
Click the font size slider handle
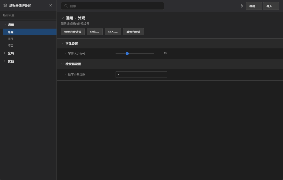click(127, 54)
